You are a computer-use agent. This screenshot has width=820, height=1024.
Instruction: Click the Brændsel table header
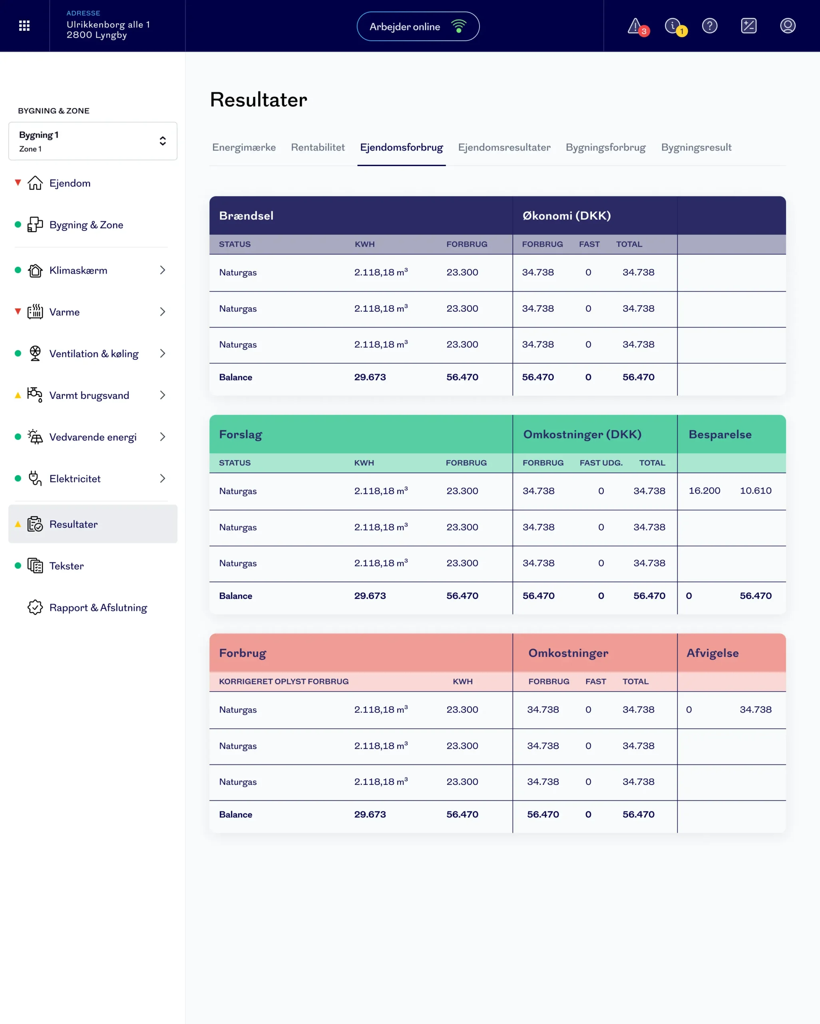(x=246, y=216)
